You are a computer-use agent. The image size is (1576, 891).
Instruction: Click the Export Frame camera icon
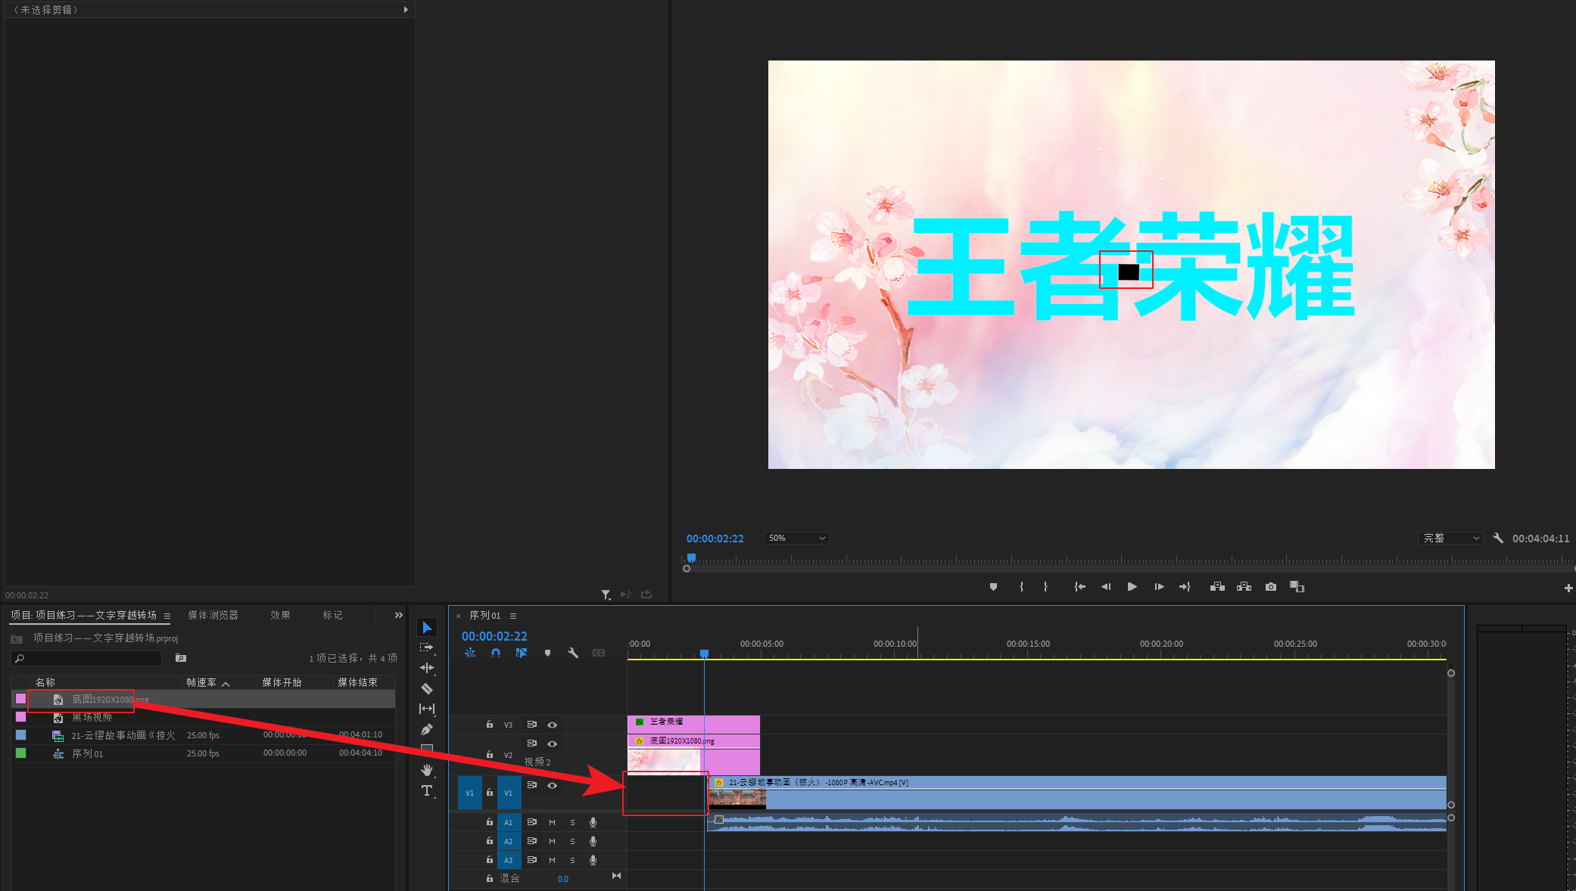tap(1271, 587)
